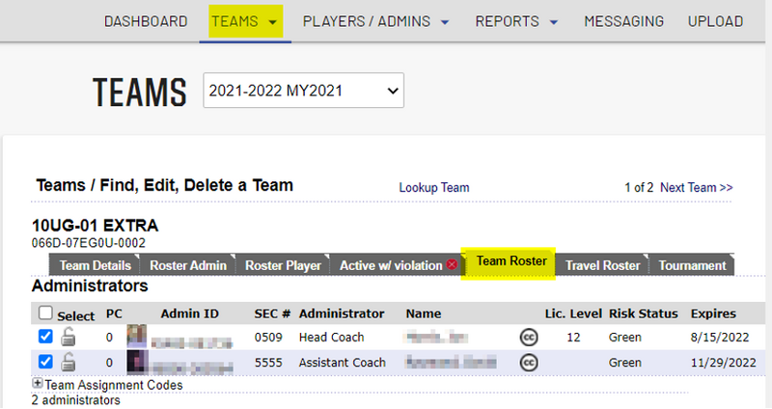Go to Next Team link
Image resolution: width=772 pixels, height=409 pixels.
pos(696,187)
